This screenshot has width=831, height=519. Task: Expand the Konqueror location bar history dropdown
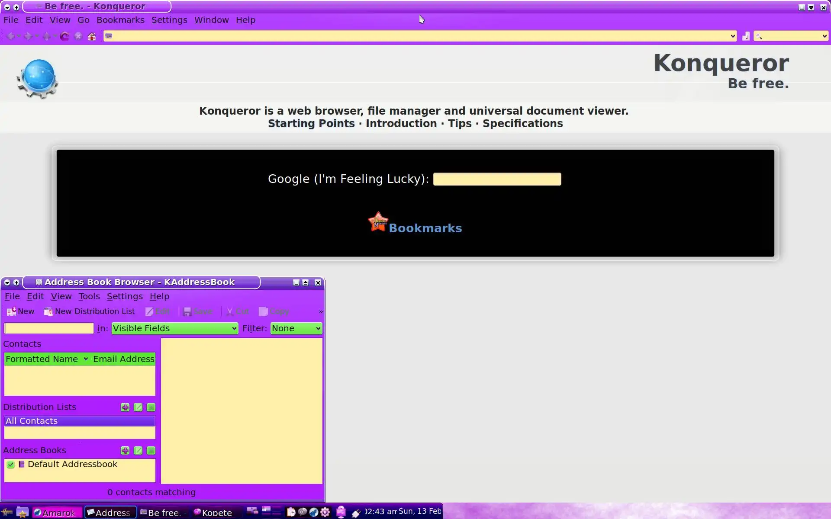pos(732,36)
